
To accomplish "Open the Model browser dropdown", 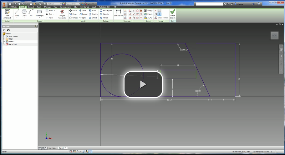I will point(7,26).
